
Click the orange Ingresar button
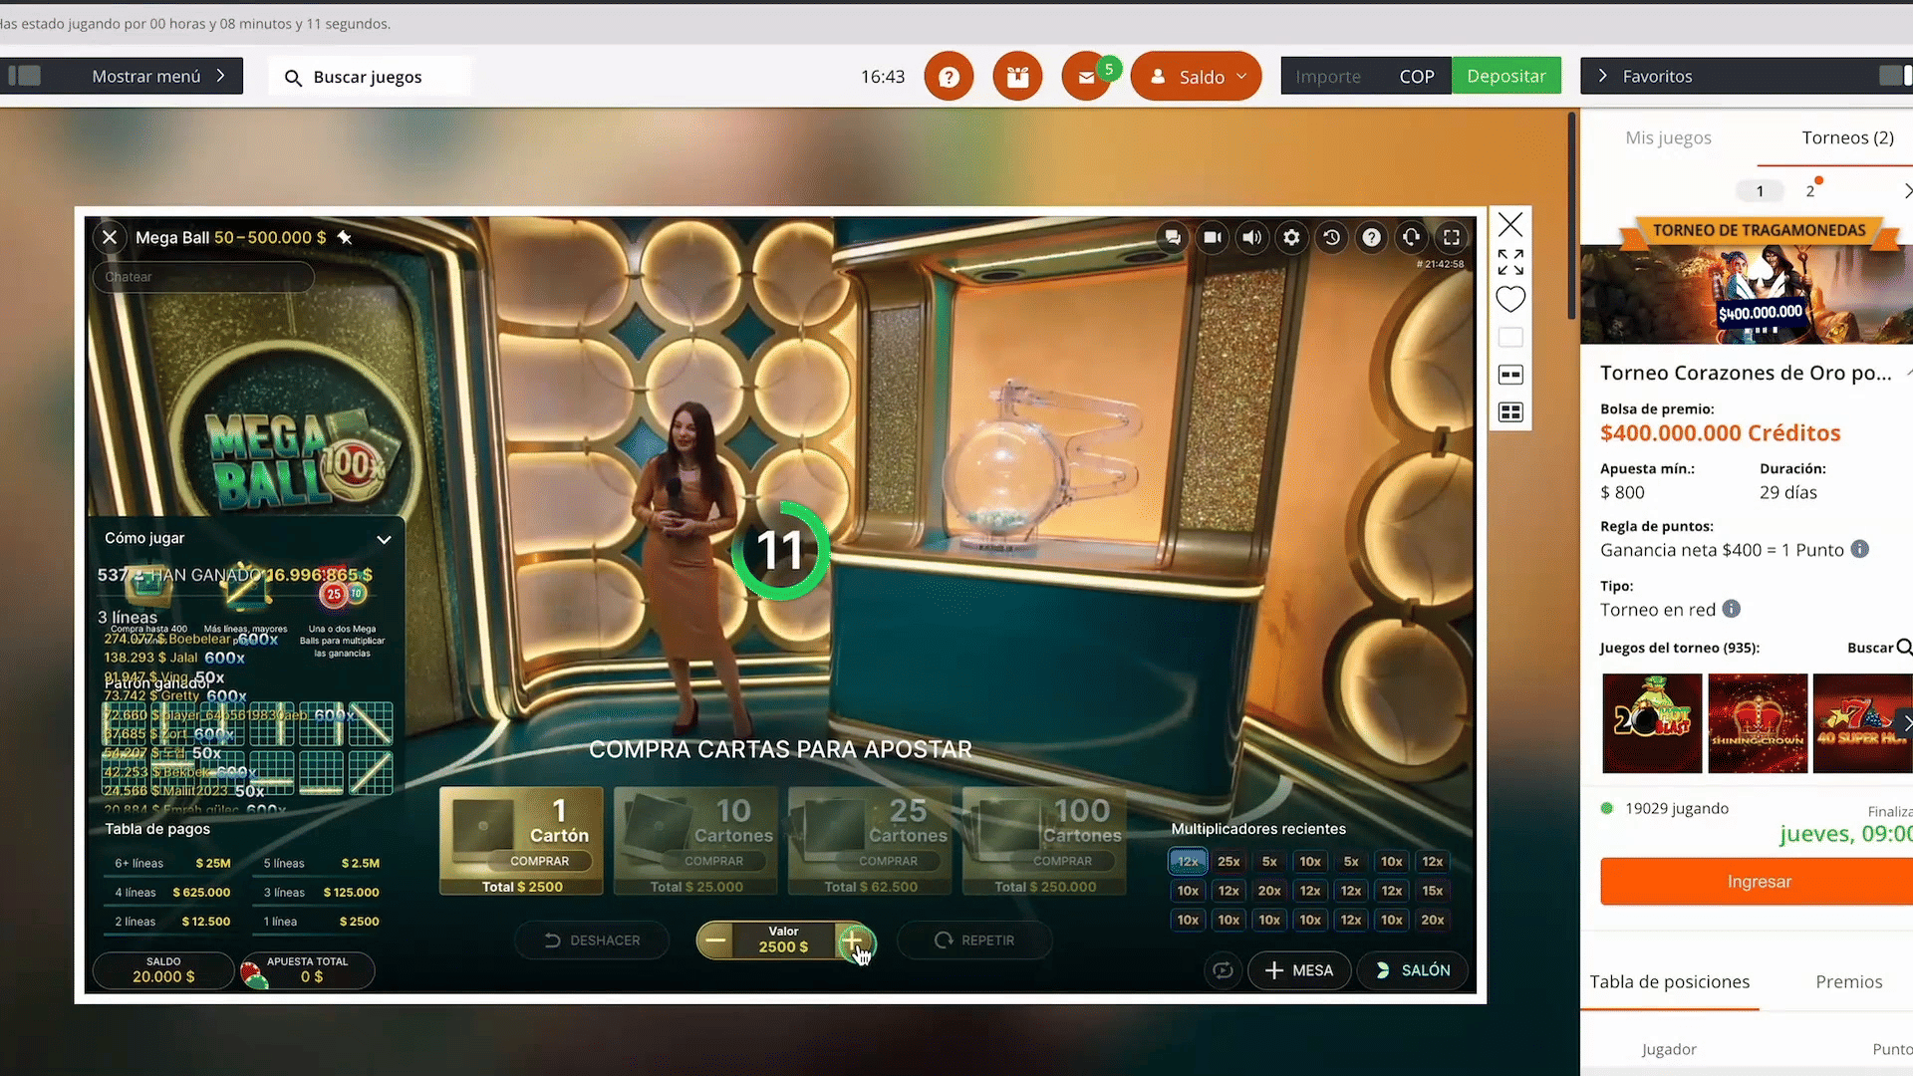pyautogui.click(x=1759, y=882)
